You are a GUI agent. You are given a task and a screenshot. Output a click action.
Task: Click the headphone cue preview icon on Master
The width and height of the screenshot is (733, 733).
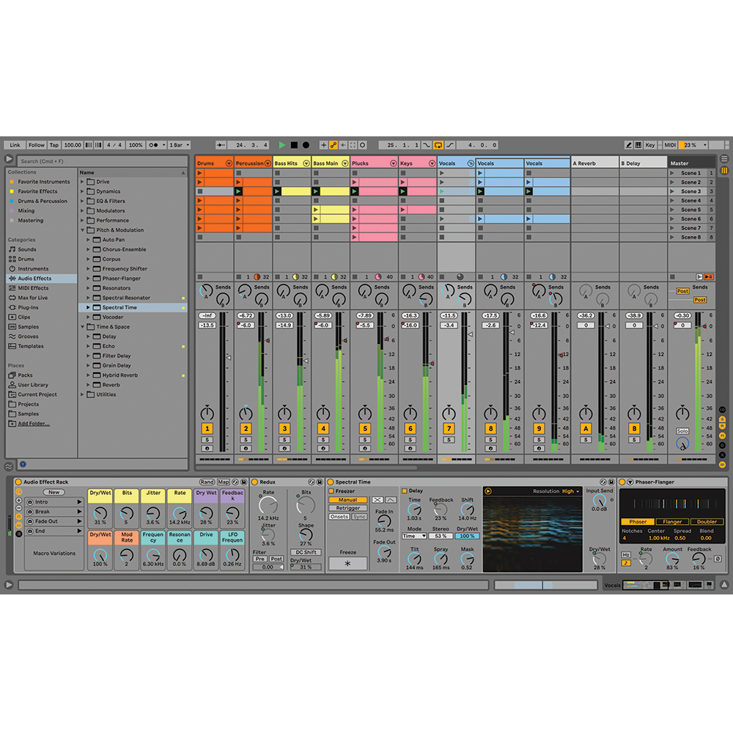(682, 443)
